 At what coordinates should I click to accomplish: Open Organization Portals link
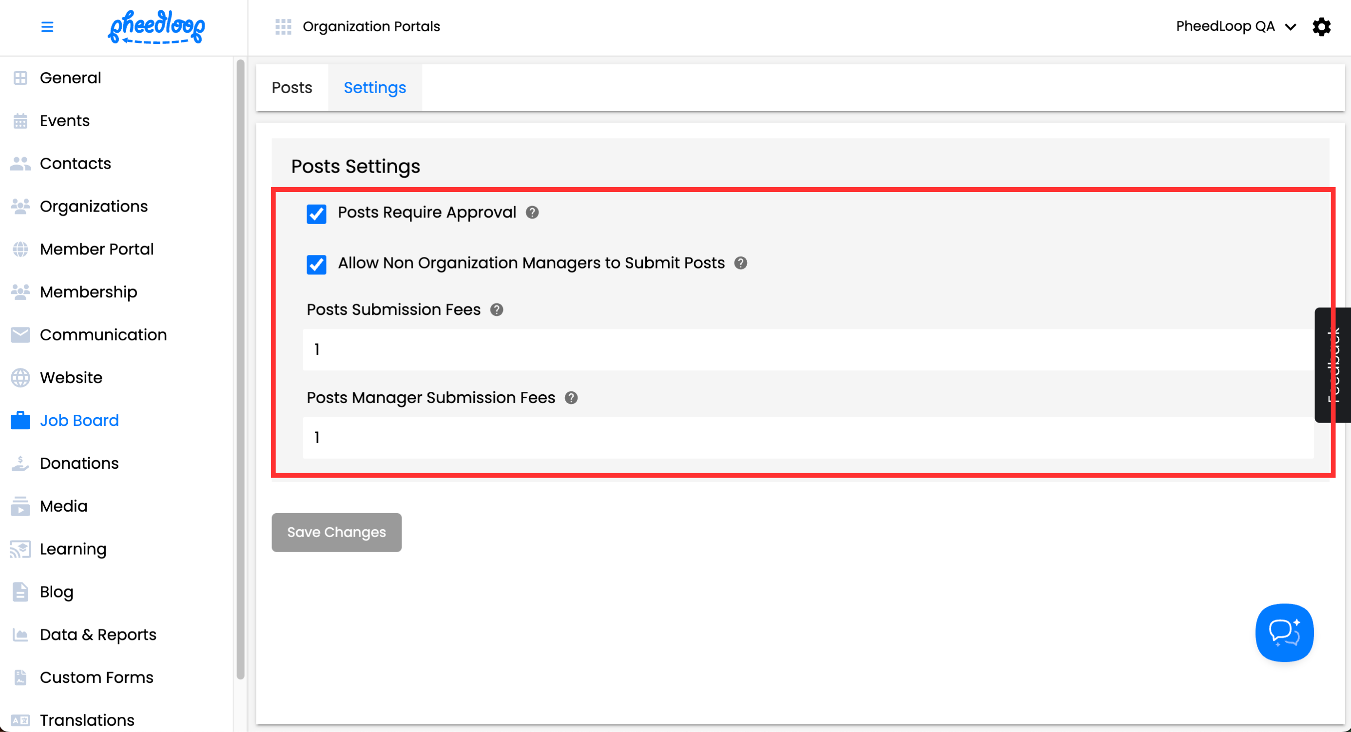point(371,27)
